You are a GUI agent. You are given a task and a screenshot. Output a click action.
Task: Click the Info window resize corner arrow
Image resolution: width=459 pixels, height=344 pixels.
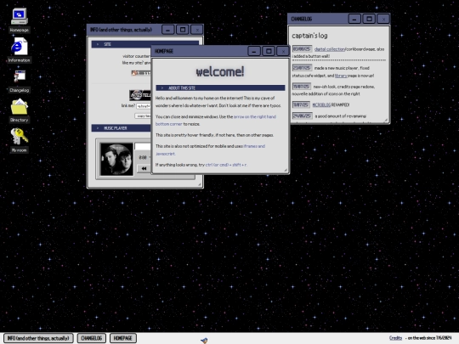(x=200, y=184)
